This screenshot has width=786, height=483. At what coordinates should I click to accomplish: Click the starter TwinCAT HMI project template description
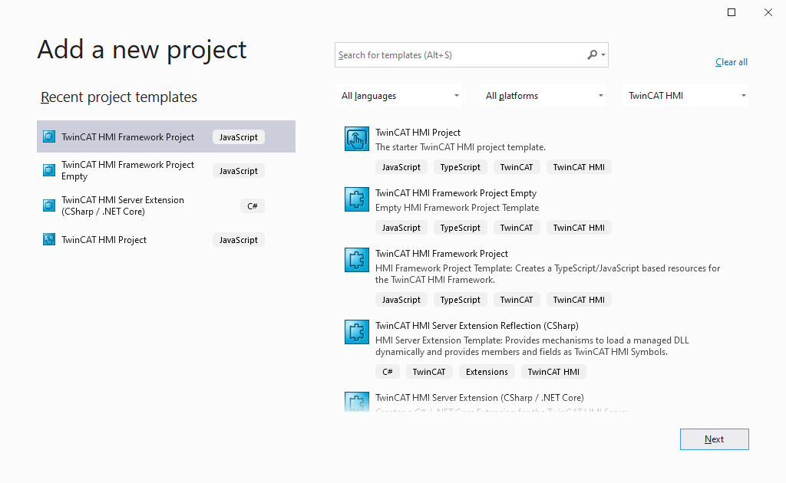(461, 147)
